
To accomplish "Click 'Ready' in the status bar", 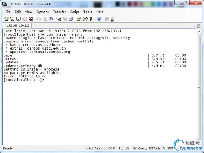I will click(x=8, y=148).
